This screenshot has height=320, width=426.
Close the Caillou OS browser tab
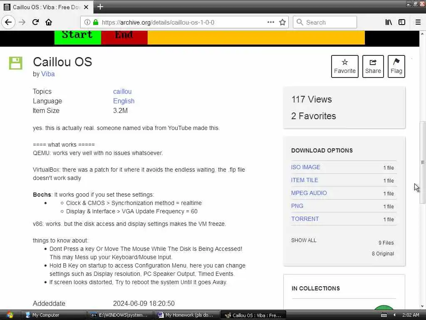tap(86, 7)
